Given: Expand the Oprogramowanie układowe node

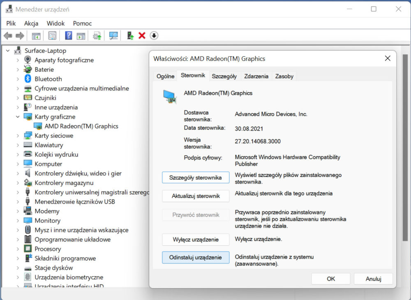Looking at the screenshot, I should coord(18,239).
